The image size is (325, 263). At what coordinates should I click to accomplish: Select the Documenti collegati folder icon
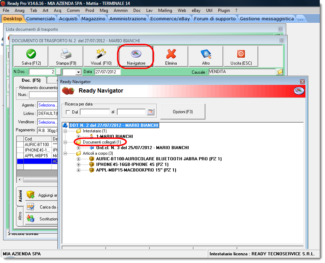[79, 142]
